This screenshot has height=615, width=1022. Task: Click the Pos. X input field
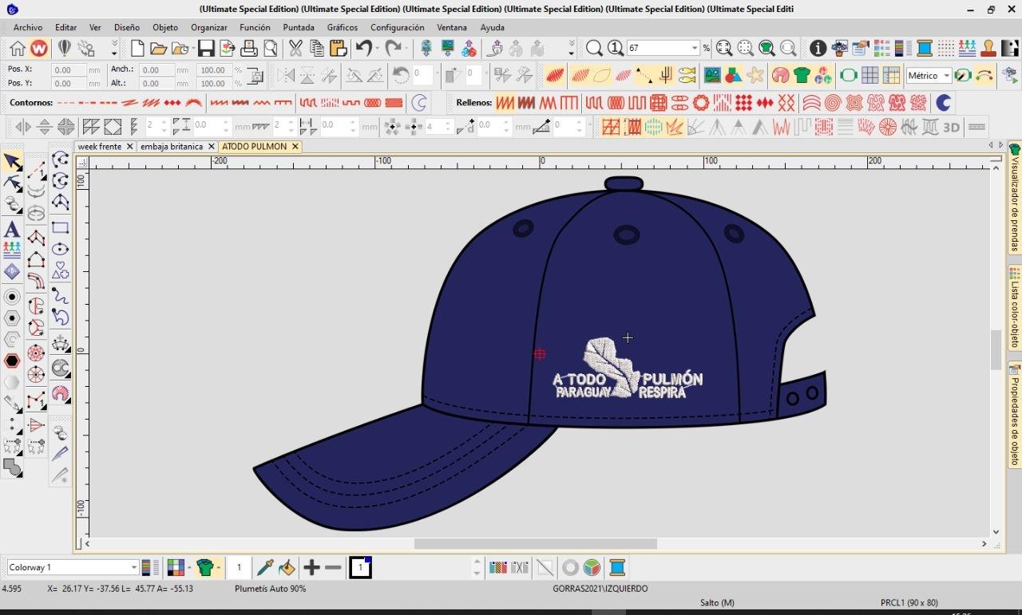(x=69, y=70)
